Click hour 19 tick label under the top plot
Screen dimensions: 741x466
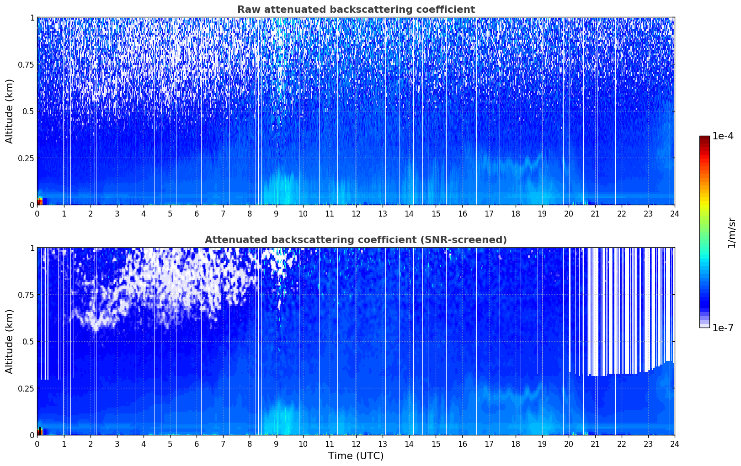[x=542, y=213]
